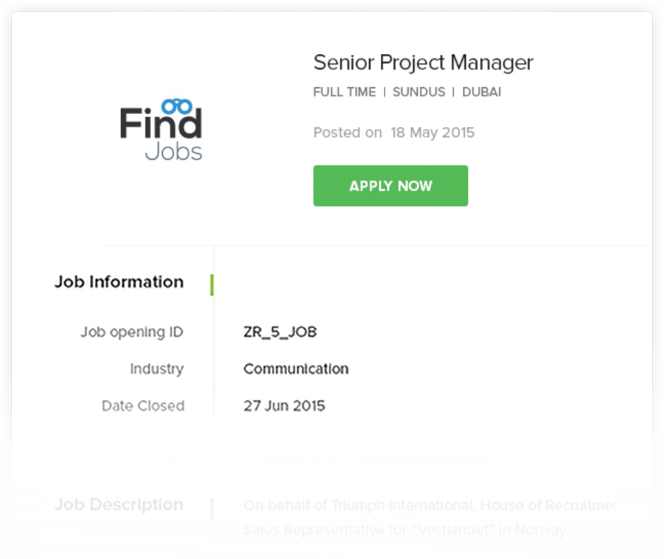The image size is (664, 559).
Task: Click the green marker beside Job Information
Action: click(x=212, y=285)
